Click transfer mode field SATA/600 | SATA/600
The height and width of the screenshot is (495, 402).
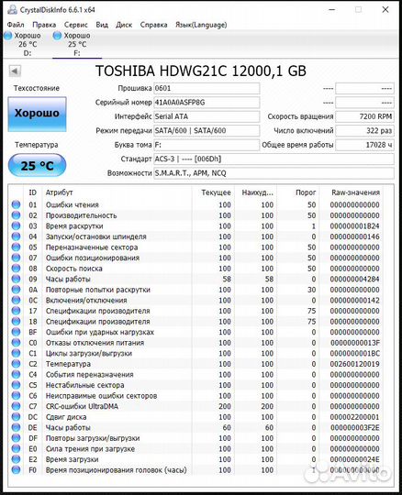[207, 131]
